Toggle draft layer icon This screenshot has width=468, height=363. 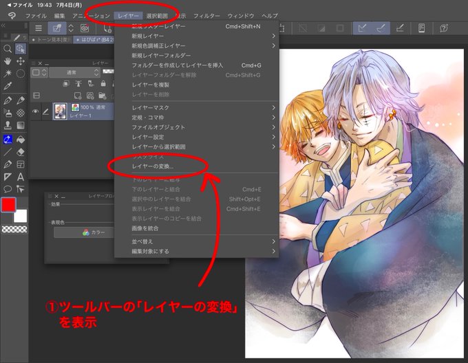click(x=91, y=83)
